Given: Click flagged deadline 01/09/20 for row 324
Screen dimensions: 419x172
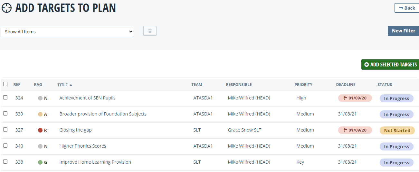Looking at the screenshot, I should pyautogui.click(x=355, y=98).
